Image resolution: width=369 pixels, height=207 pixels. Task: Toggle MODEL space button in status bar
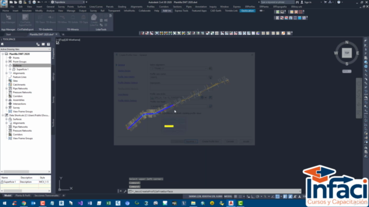[228, 197]
